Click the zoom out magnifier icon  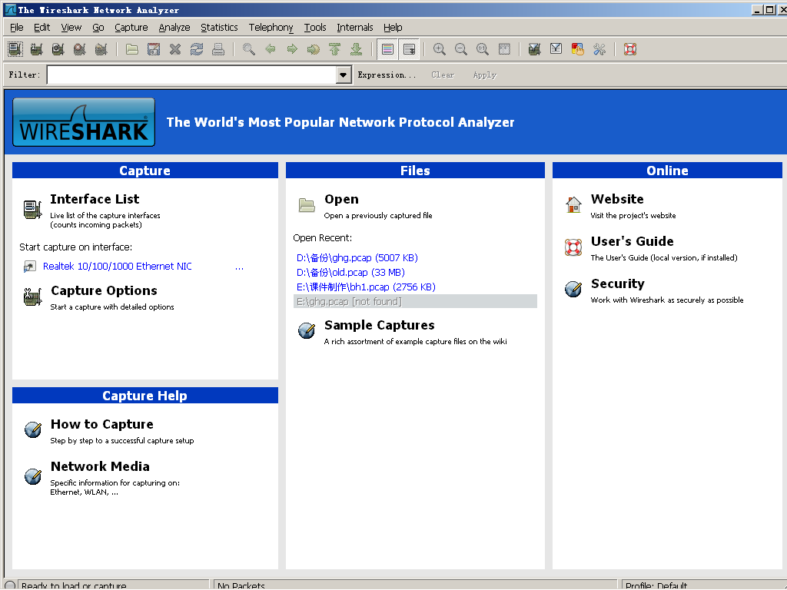[x=461, y=49]
